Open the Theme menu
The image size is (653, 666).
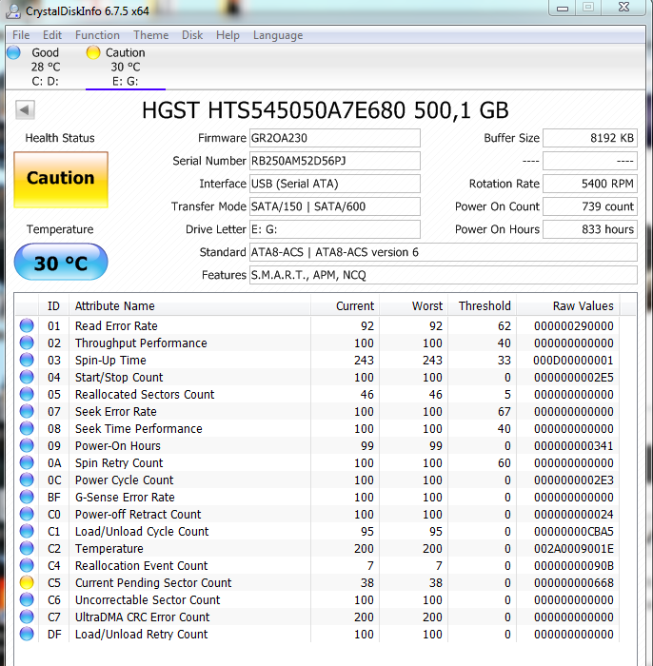pos(150,35)
